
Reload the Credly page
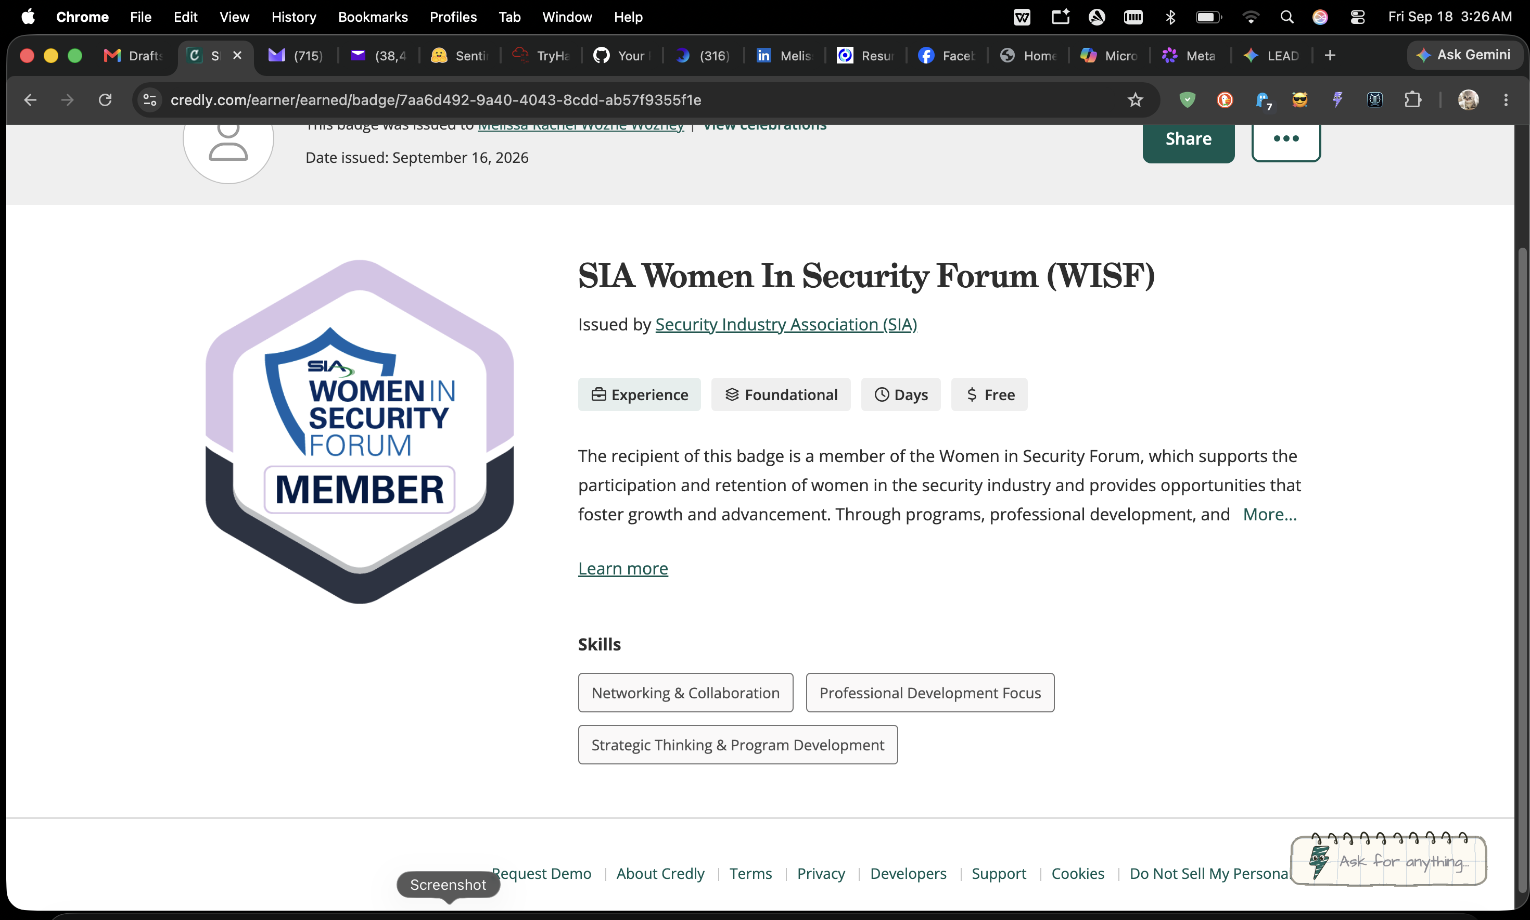[106, 100]
